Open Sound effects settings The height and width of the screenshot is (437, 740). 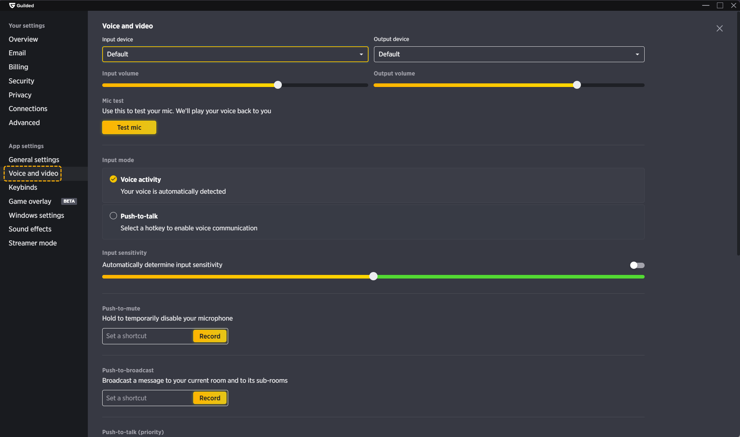pyautogui.click(x=30, y=229)
